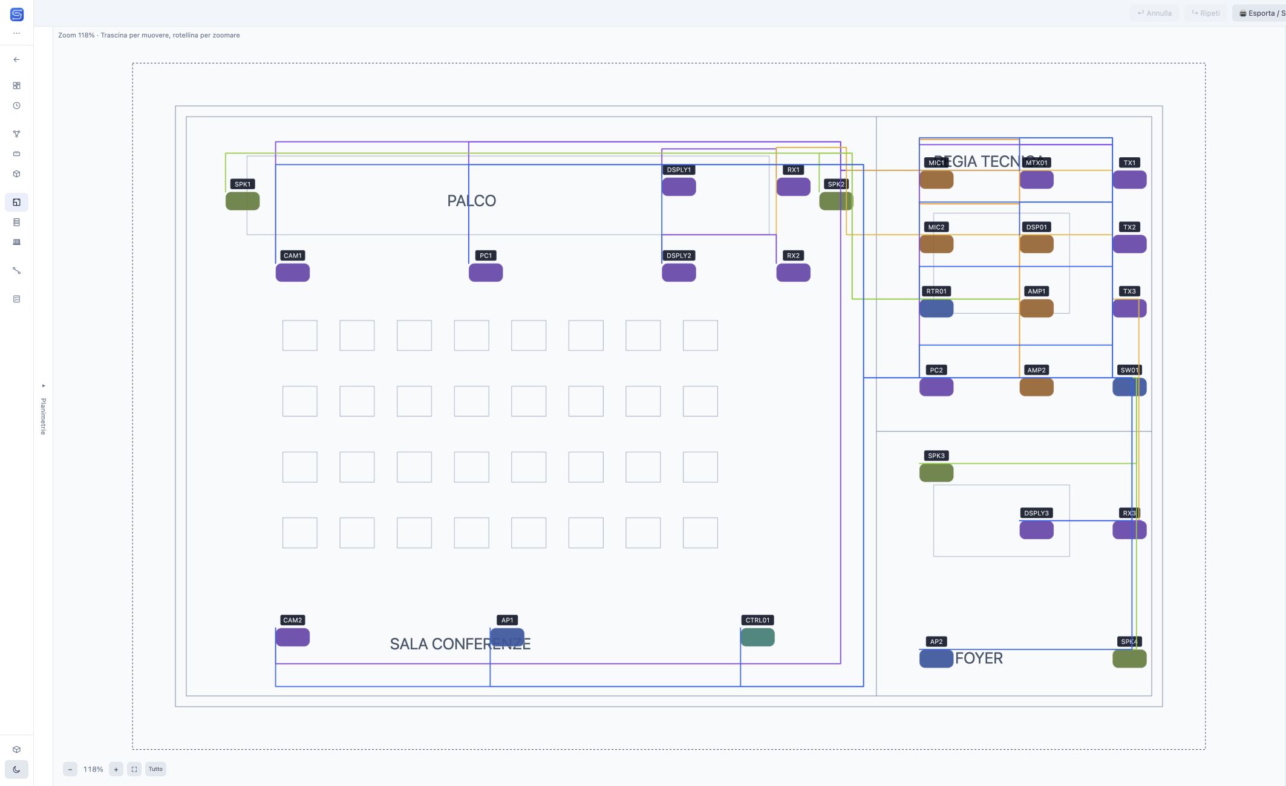1286x786 pixels.
Task: Select the PC1 device node
Action: click(x=486, y=273)
